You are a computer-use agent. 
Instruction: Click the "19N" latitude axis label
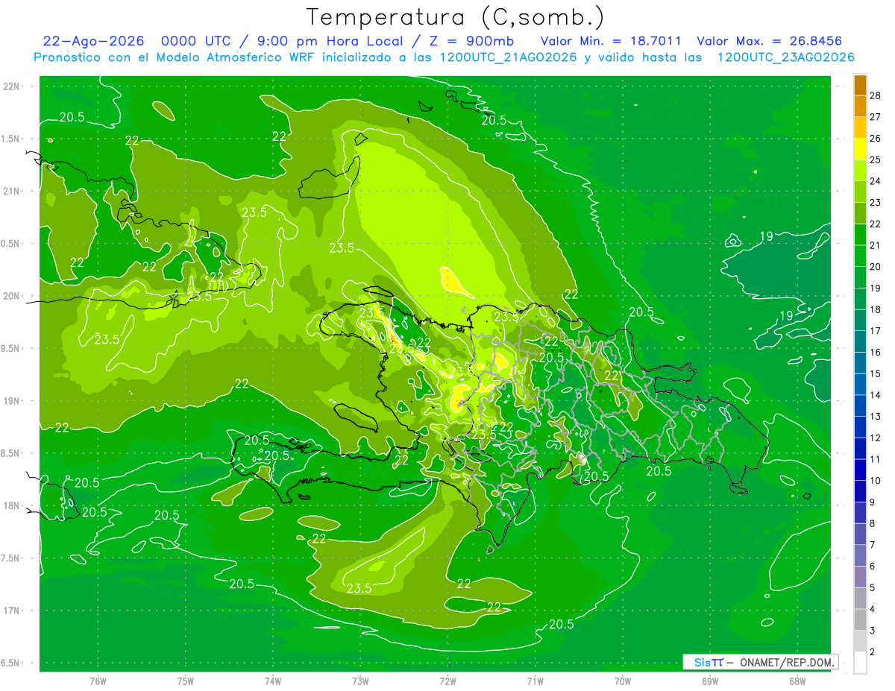[x=11, y=401]
